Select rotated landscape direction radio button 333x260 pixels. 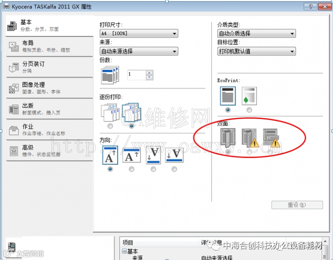[174, 169]
